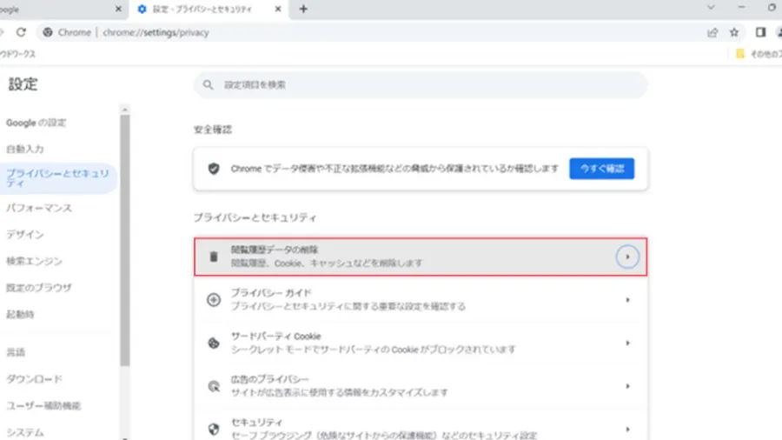Viewport: 782px width, 440px height.
Task: Click the globe shield icon for セキュリティ
Action: point(214,429)
